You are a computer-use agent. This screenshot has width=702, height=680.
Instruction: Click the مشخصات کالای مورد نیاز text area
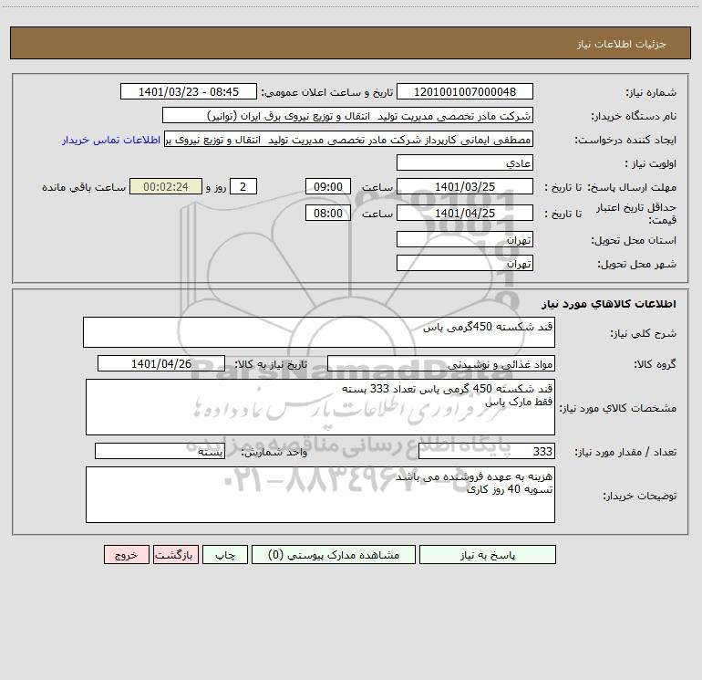pyautogui.click(x=320, y=407)
